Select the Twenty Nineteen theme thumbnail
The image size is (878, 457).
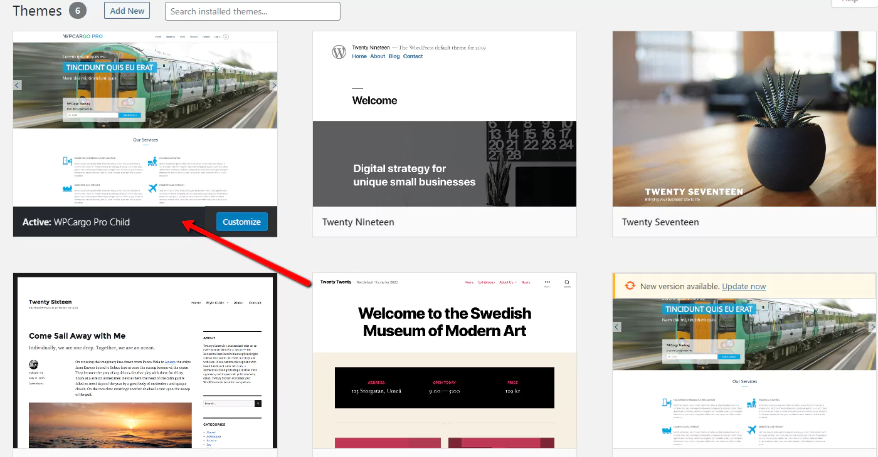444,119
